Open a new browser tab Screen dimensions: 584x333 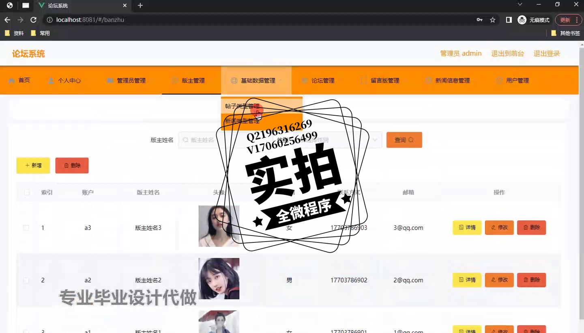[x=140, y=6]
